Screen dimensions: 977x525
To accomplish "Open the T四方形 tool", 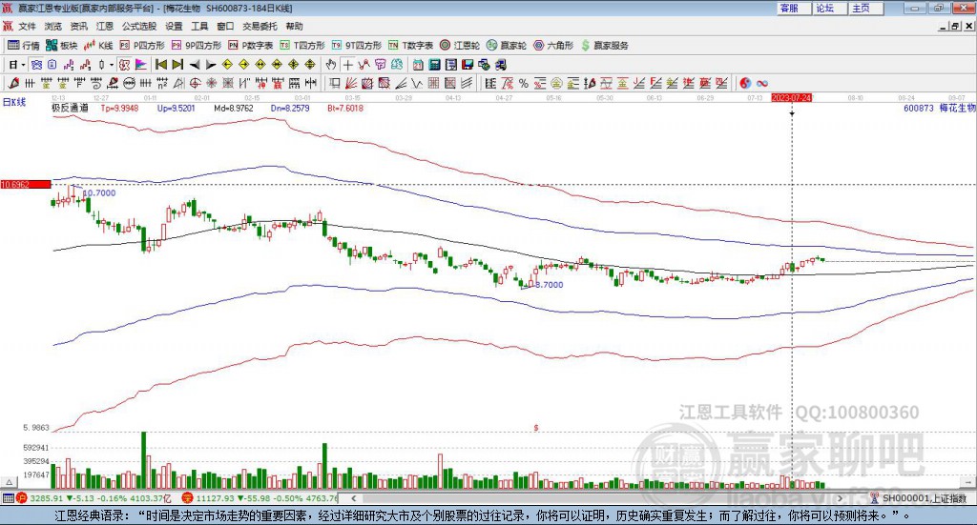I will pos(302,46).
